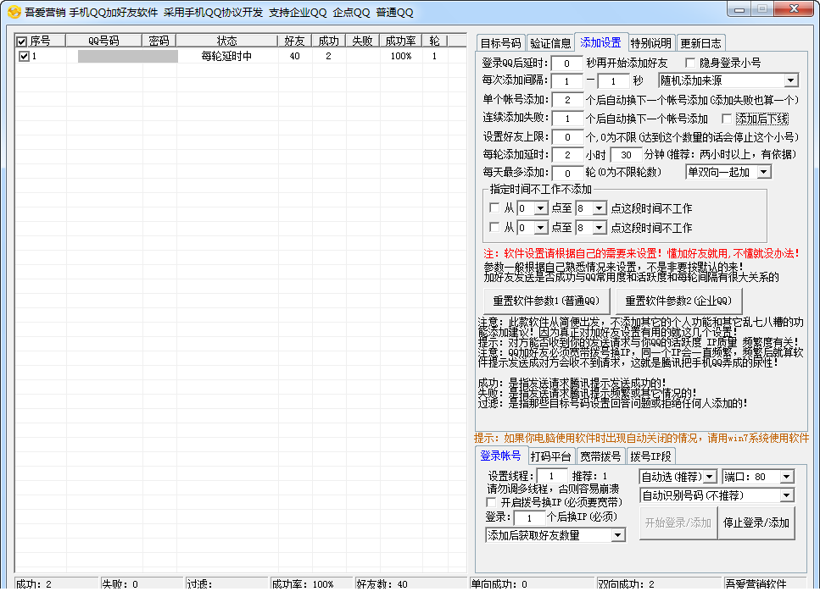Open 自动选(推荐) dropdown

coord(678,477)
